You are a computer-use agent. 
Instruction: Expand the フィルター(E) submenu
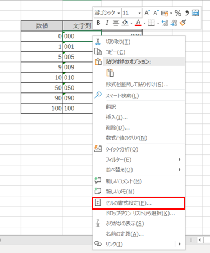click(139, 159)
